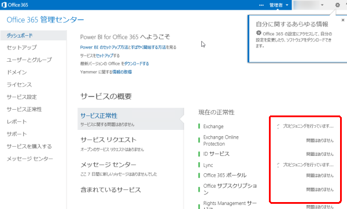Screen dimensions: 347x209
Task: Select ダッシュボード in the left navigation
Action: click(x=34, y=35)
